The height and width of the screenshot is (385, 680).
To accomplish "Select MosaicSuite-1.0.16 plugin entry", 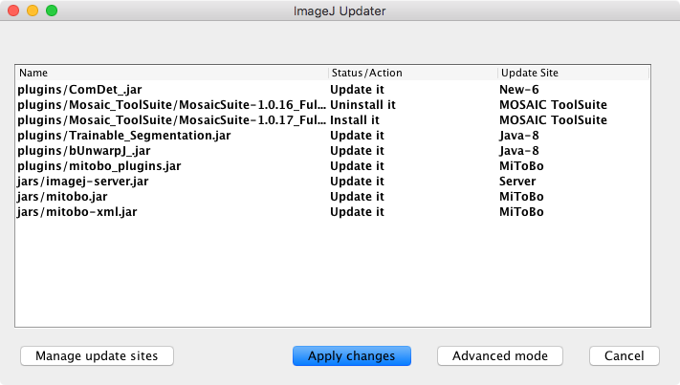I will tap(171, 104).
